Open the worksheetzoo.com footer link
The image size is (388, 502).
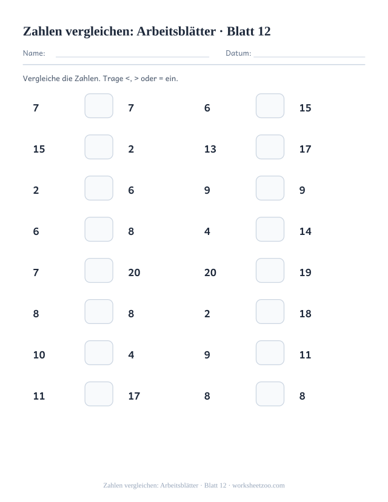coord(258,486)
